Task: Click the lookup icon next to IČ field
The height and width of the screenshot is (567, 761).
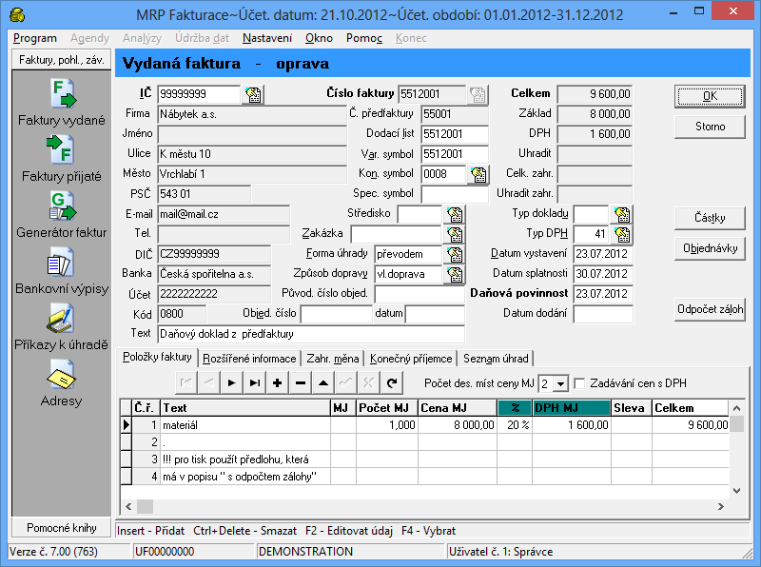Action: pos(252,94)
